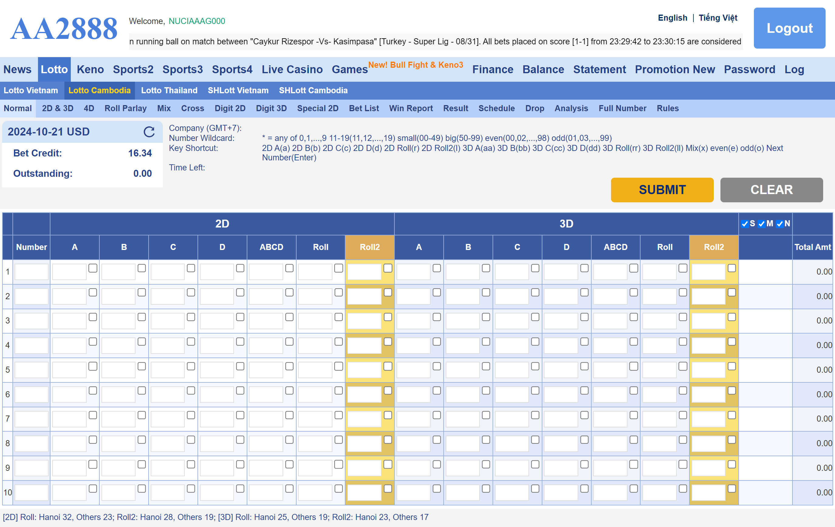
Task: Open the Balance menu item
Action: pyautogui.click(x=543, y=69)
